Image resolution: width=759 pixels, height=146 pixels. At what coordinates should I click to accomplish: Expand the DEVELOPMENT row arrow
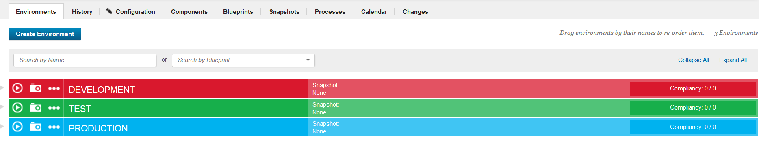(2, 88)
